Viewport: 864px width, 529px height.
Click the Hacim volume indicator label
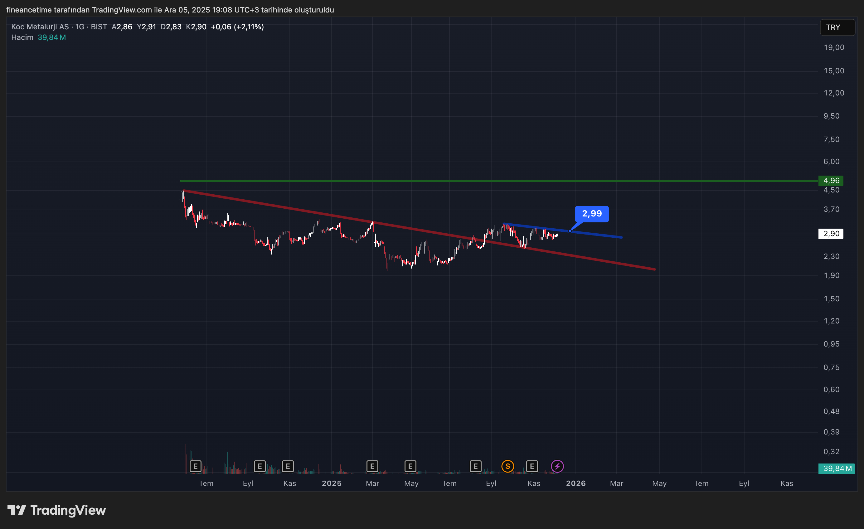pyautogui.click(x=22, y=37)
